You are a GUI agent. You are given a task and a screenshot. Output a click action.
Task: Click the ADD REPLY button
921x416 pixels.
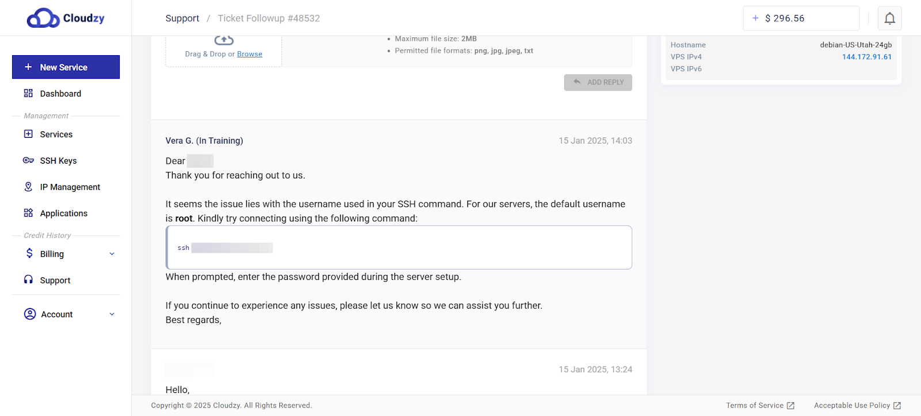click(x=598, y=82)
